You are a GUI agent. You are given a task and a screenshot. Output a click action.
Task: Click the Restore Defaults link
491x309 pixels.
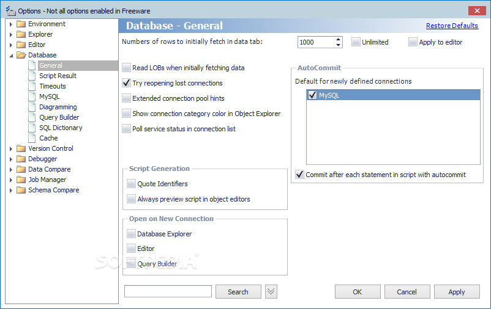tap(452, 26)
